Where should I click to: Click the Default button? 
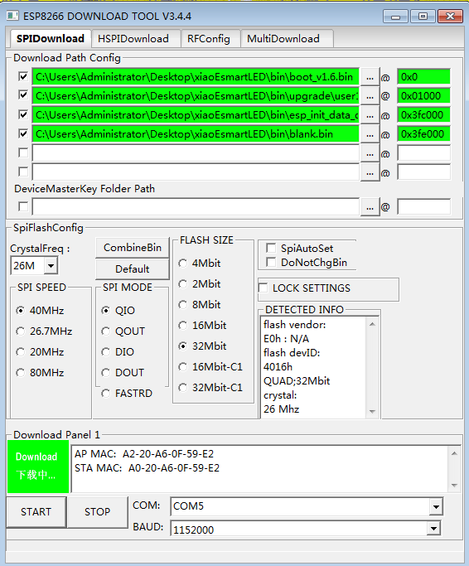[133, 269]
